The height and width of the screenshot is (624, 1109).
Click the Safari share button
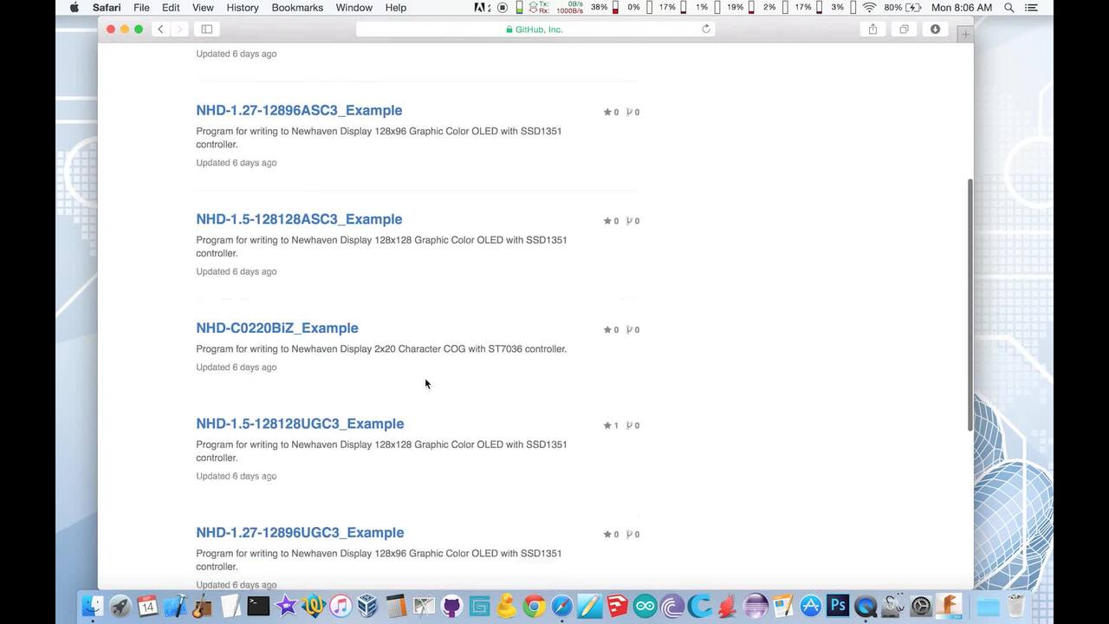(872, 29)
